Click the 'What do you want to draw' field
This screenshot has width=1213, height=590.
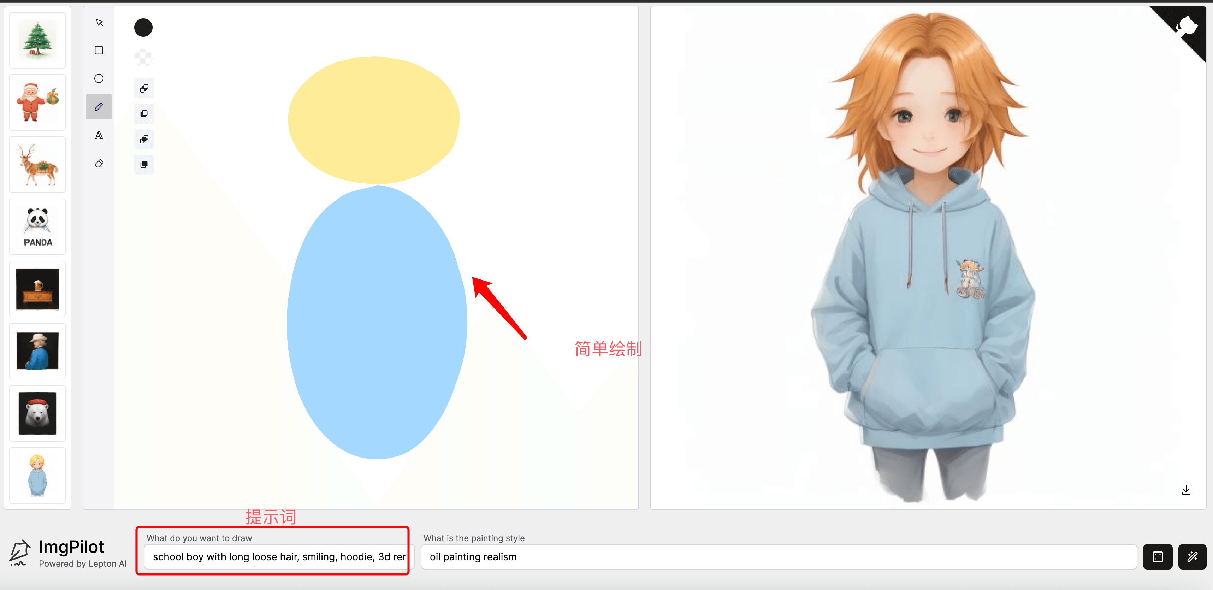[x=279, y=556]
